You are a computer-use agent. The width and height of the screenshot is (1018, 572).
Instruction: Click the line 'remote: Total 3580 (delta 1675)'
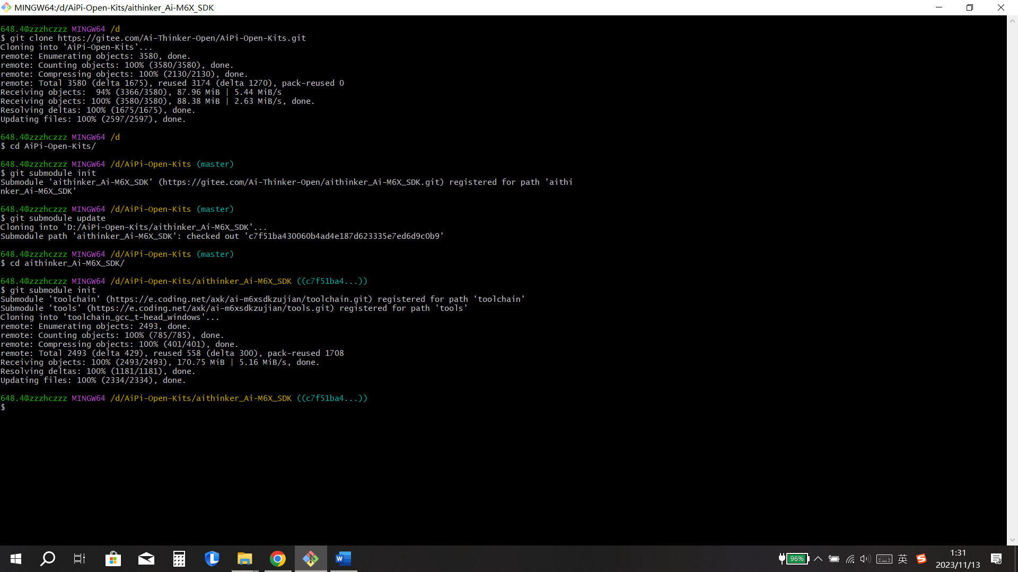pyautogui.click(x=172, y=83)
